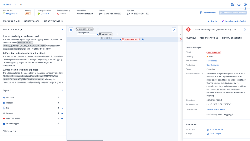
Task: Open Go to VirusTotal link
Action: coord(215,130)
